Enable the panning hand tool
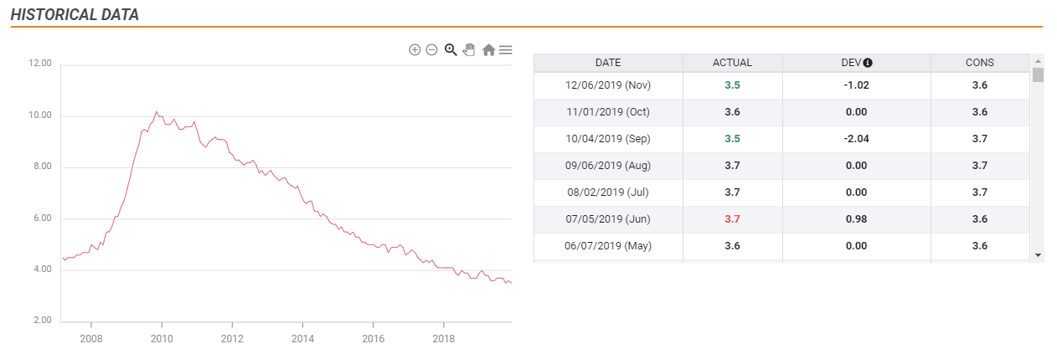This screenshot has width=1057, height=349. coord(469,50)
